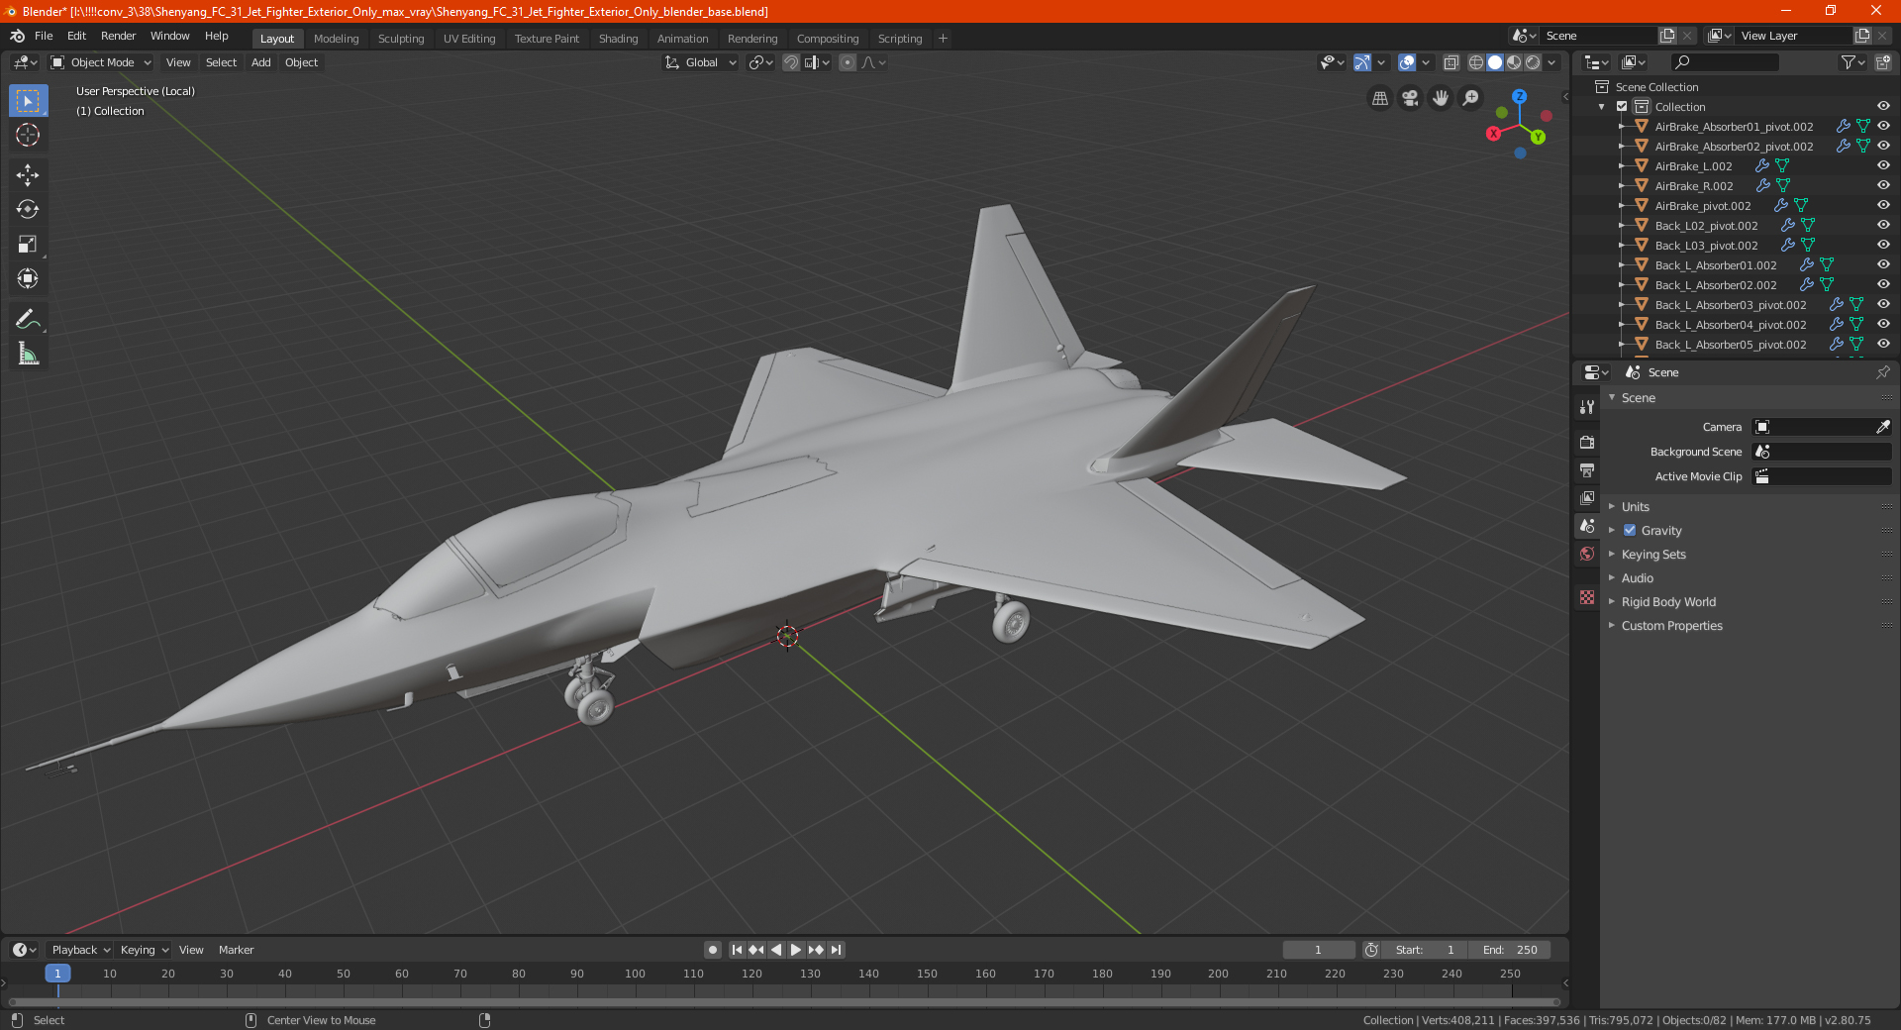This screenshot has height=1030, width=1901.
Task: Hide the Collection in viewport
Action: coord(1883,107)
